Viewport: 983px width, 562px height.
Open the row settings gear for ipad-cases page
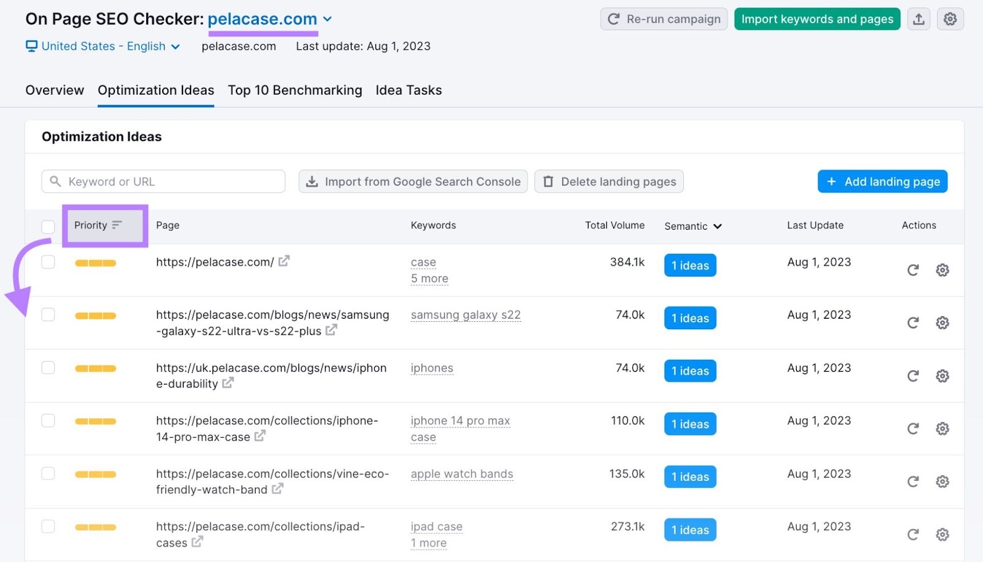pyautogui.click(x=942, y=534)
